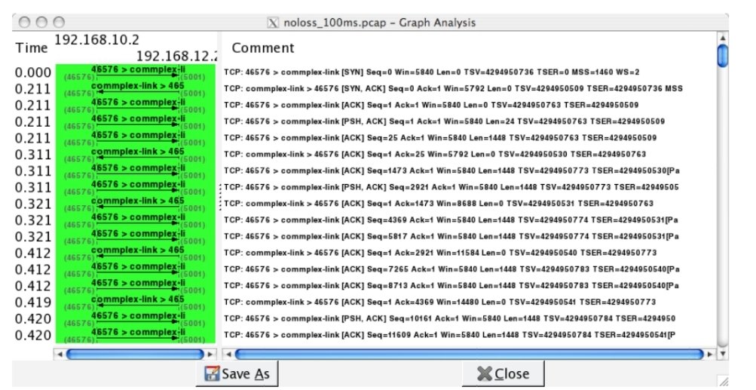Click the flow arrow at time 0.419

pyautogui.click(x=138, y=306)
